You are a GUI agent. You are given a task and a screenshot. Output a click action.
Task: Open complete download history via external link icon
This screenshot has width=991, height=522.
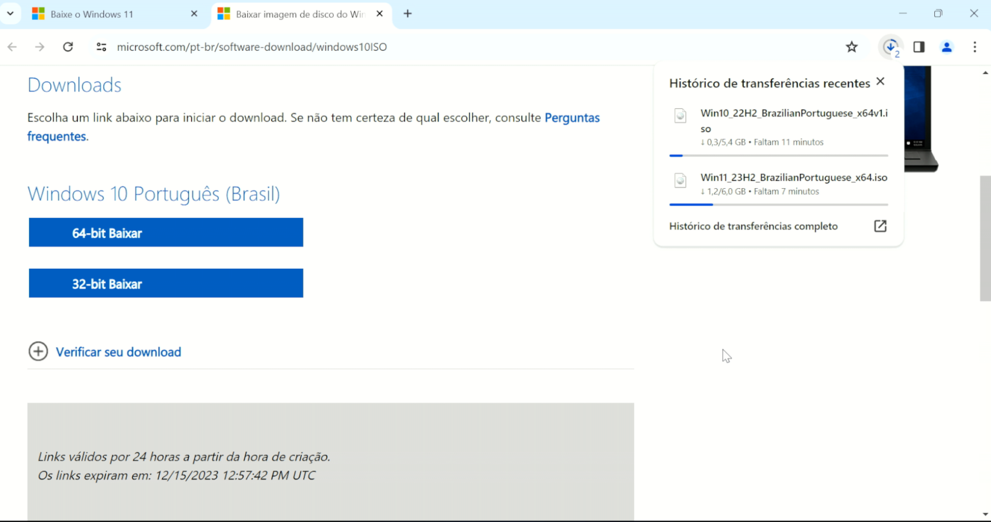coord(880,226)
